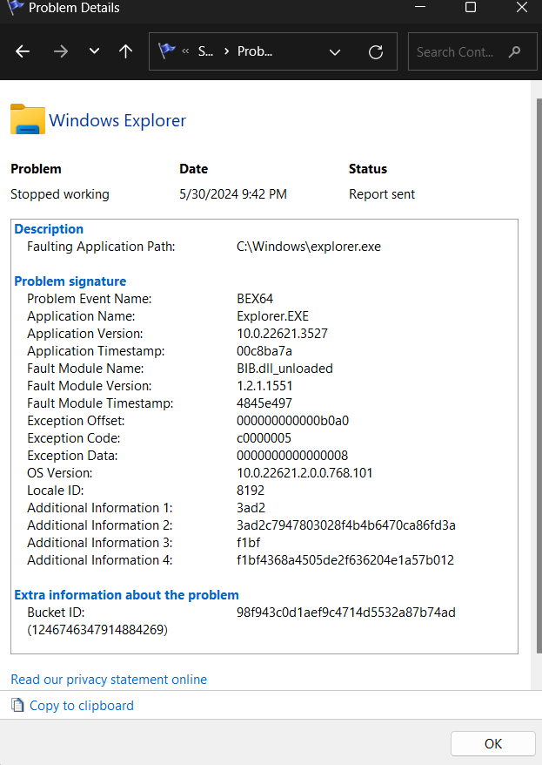The image size is (542, 765).
Task: Go back using the left arrow
Action: click(23, 51)
